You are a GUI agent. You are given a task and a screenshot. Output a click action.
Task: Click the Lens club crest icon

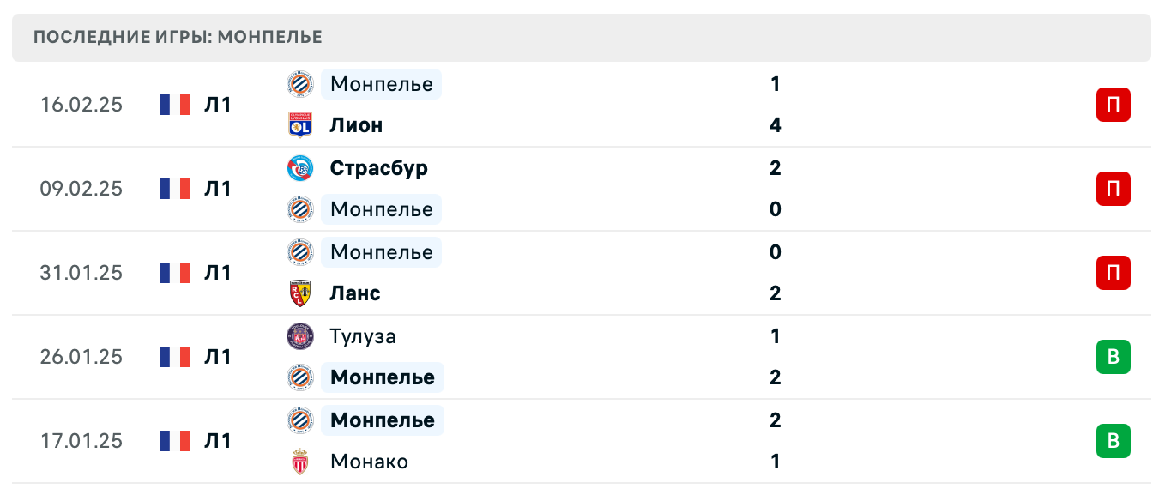pyautogui.click(x=300, y=293)
